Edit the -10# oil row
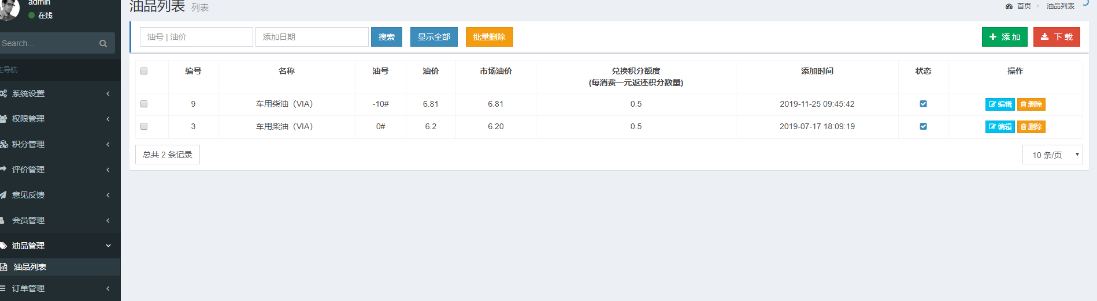This screenshot has width=1097, height=301. pyautogui.click(x=1000, y=104)
